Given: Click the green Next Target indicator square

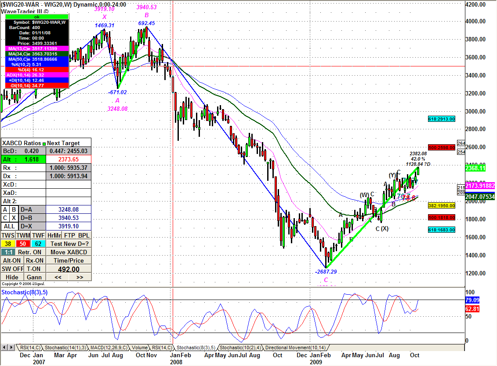Looking at the screenshot, I should (44, 143).
